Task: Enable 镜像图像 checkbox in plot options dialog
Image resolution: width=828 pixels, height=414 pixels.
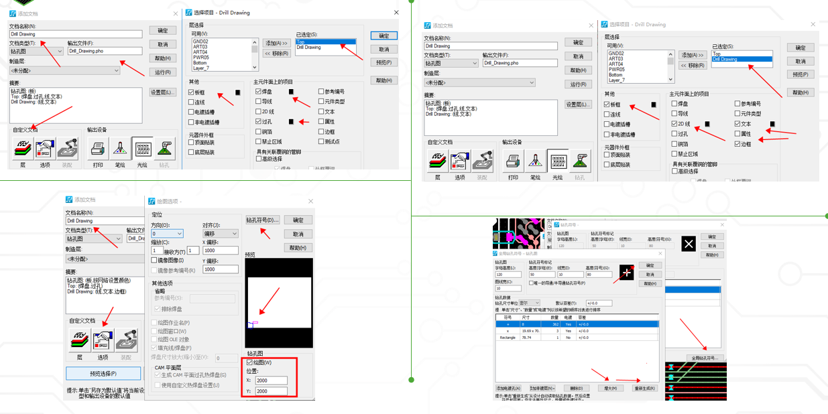Action: (154, 260)
